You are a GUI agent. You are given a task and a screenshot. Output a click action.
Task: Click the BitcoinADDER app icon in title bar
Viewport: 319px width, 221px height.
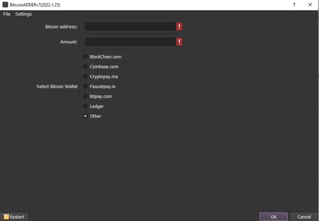coord(5,5)
